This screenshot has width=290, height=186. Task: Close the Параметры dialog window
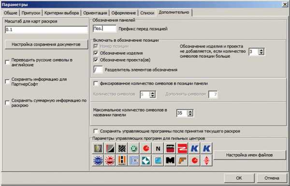(x=285, y=4)
